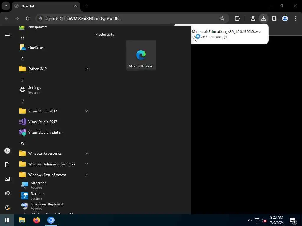Open Documents icon in Start sidebar
The height and width of the screenshot is (226, 302).
pos(7,165)
